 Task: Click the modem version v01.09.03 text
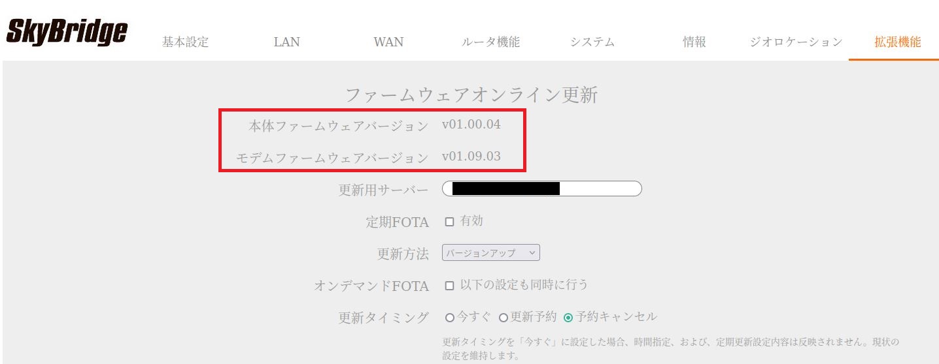(471, 157)
